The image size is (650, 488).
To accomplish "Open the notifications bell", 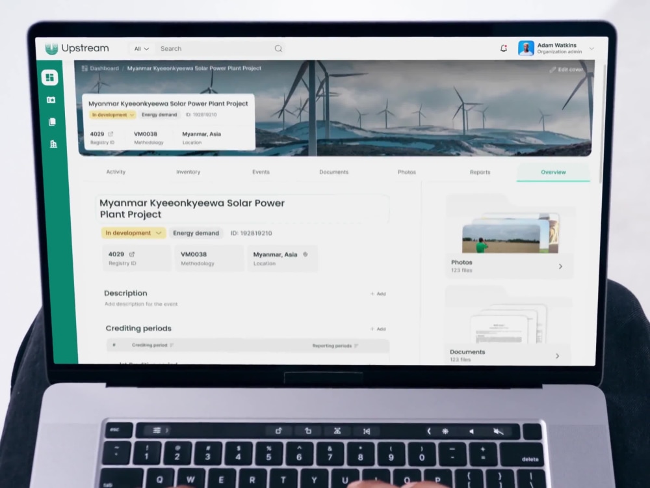I will [504, 48].
